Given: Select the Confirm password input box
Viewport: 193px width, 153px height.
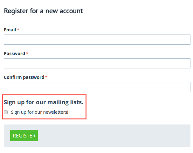Looking at the screenshot, I should pos(97,87).
